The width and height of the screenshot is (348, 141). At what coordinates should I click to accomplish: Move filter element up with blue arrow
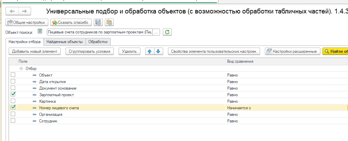(x=149, y=51)
